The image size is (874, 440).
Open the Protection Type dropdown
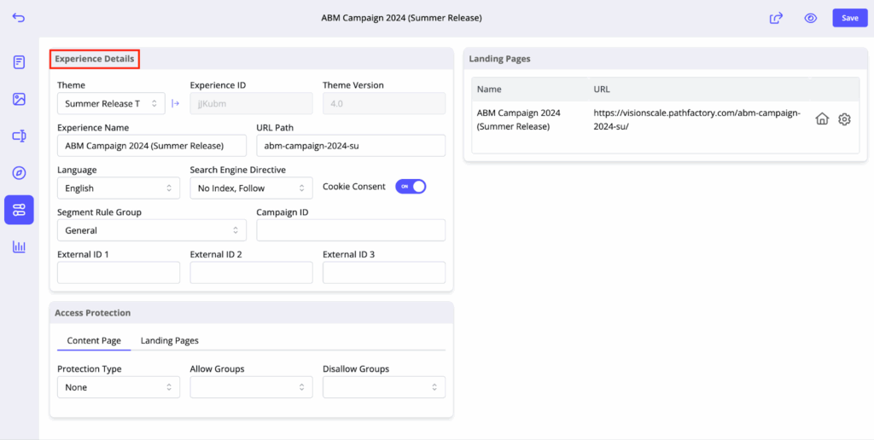(x=119, y=387)
